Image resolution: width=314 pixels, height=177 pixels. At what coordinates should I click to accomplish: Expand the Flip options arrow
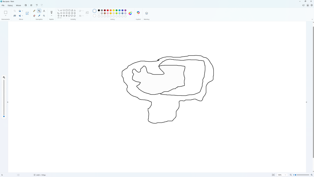[22, 16]
